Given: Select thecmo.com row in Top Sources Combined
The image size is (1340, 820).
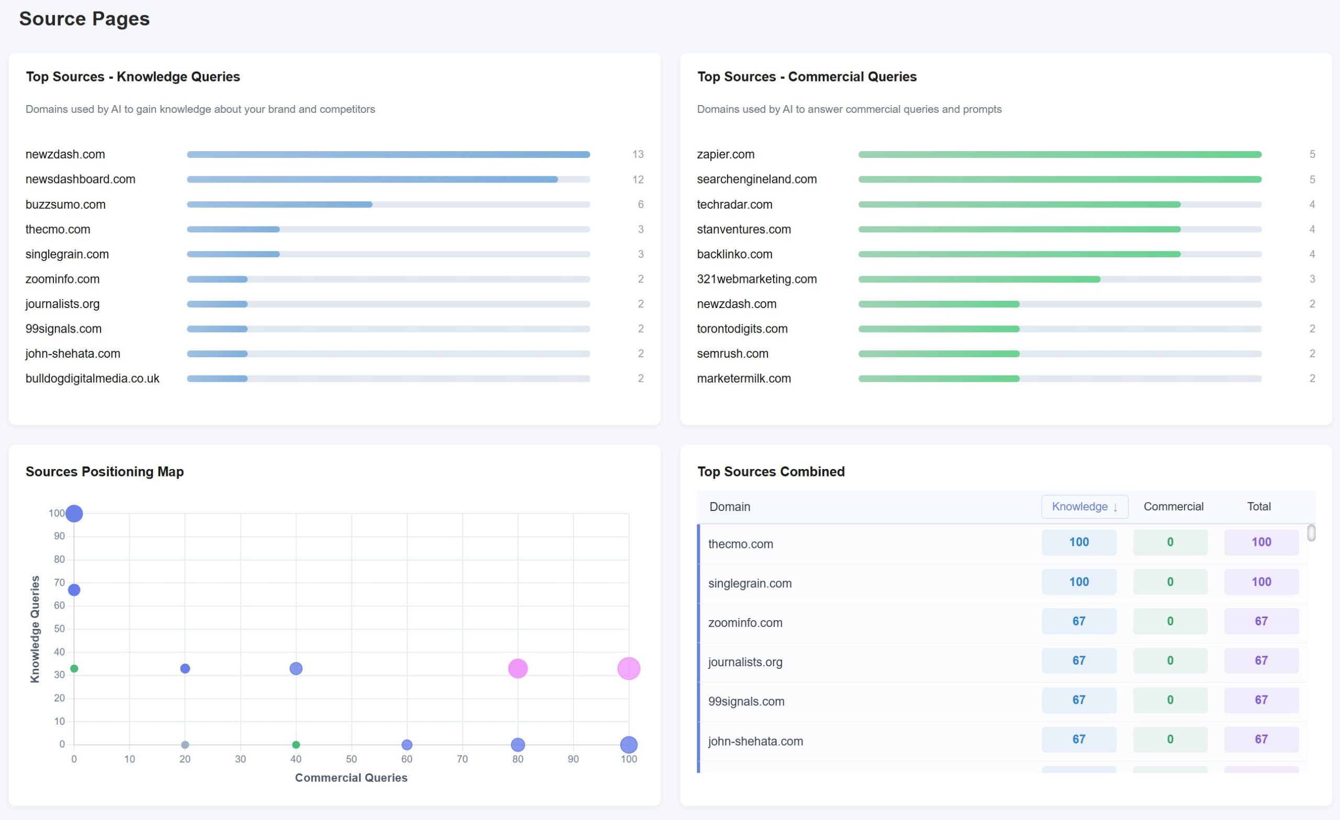Looking at the screenshot, I should (741, 543).
